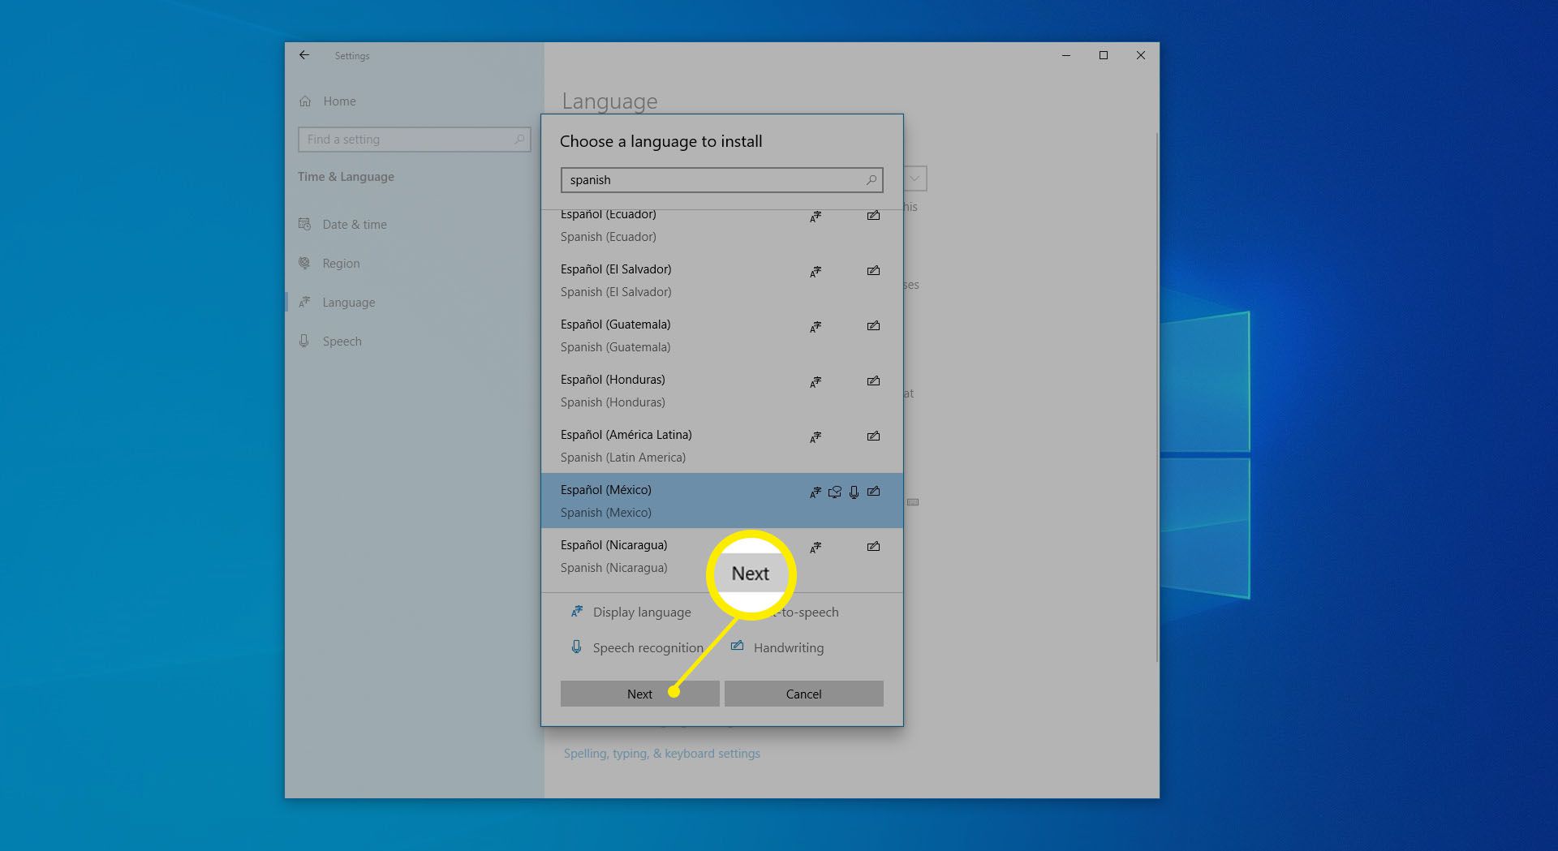Select Español (El Salvador) language

coord(721,280)
